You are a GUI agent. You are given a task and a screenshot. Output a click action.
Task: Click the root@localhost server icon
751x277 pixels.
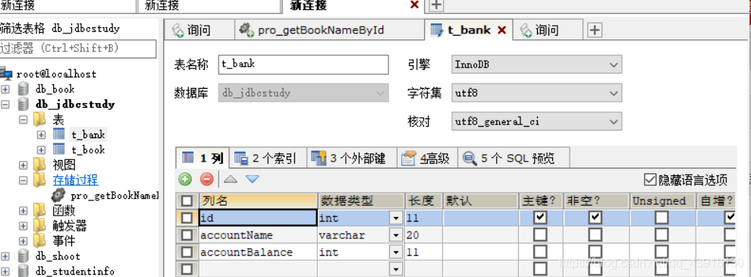click(6, 74)
